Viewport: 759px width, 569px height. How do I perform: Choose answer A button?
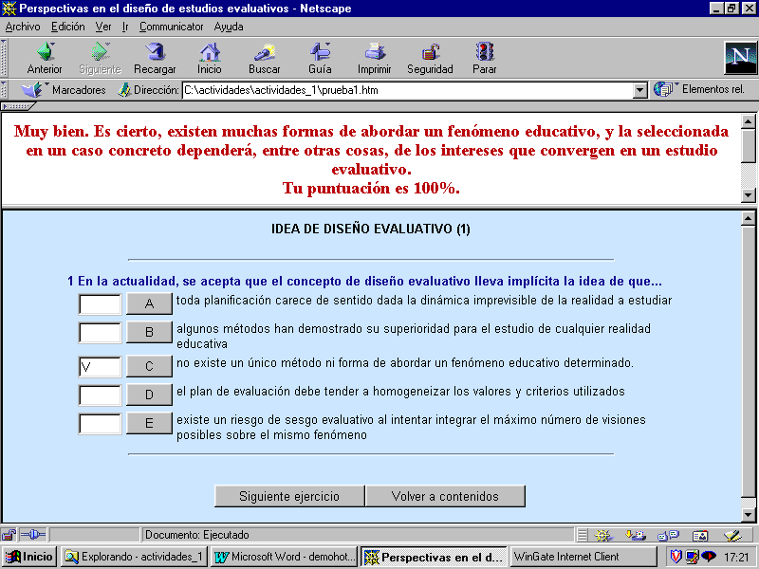click(x=149, y=303)
